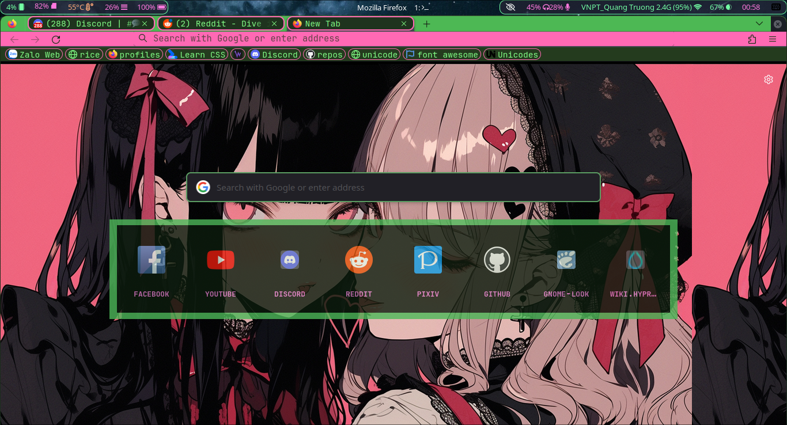Click the battery 100% indicator in status bar
The image size is (787, 425).
(153, 7)
